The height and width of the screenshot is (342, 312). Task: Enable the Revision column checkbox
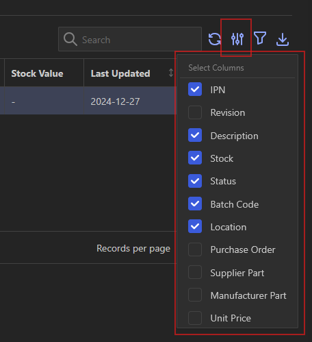195,112
